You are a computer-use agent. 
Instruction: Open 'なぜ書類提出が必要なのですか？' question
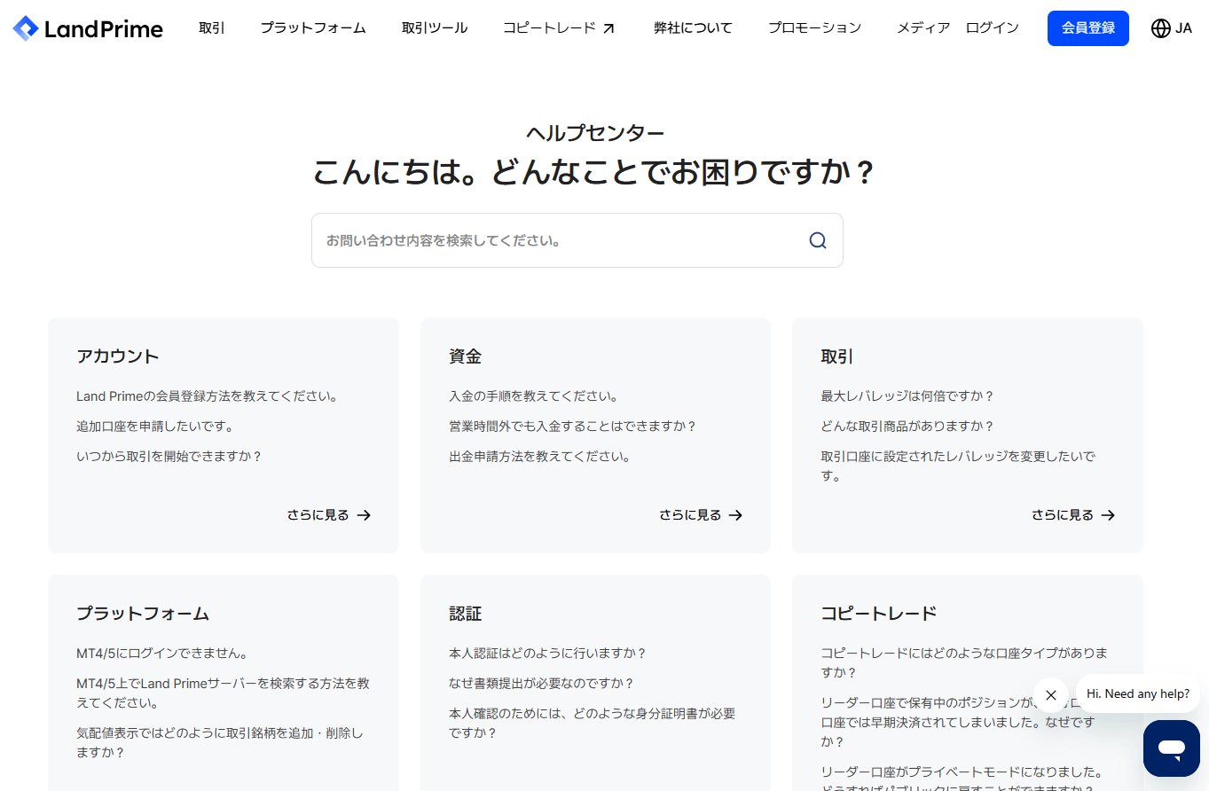(542, 684)
